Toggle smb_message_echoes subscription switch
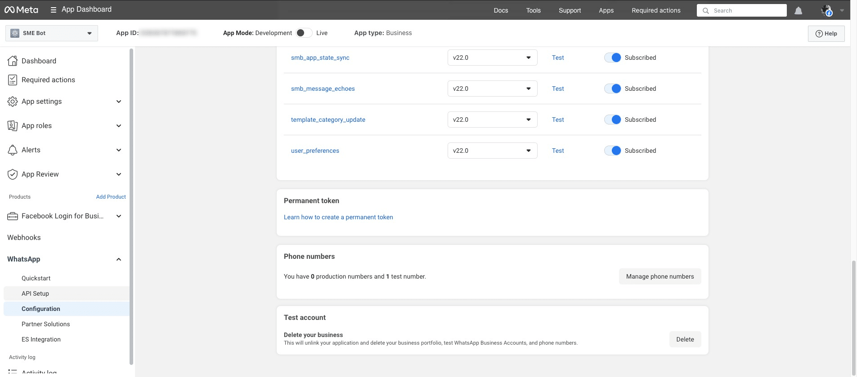The height and width of the screenshot is (377, 857). coord(613,89)
